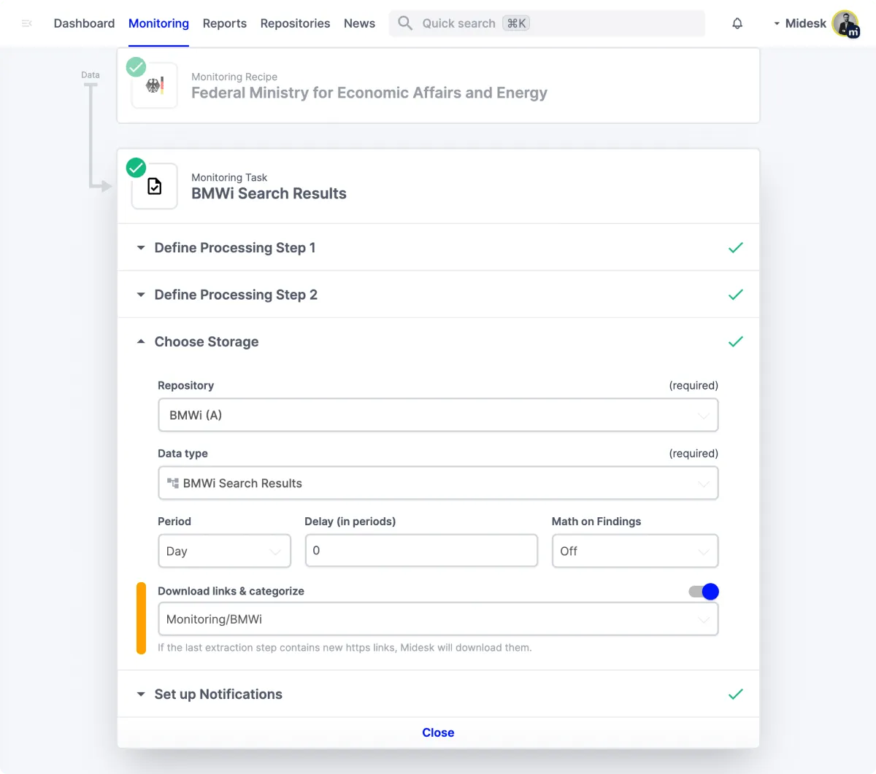The width and height of the screenshot is (876, 774).
Task: Open the Monitoring/BMWi category dropdown
Action: pyautogui.click(x=438, y=619)
